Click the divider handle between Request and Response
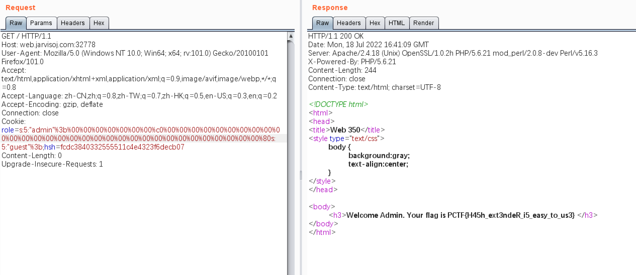Screen dimensions: 636x275 [301, 175]
